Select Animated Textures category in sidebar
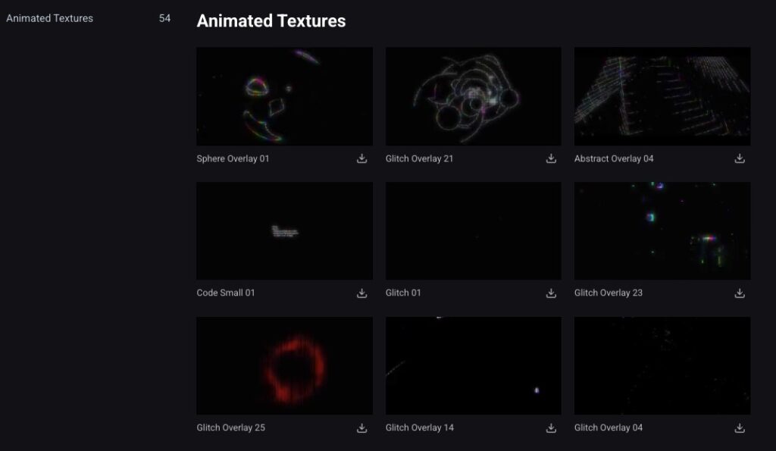 pyautogui.click(x=50, y=18)
